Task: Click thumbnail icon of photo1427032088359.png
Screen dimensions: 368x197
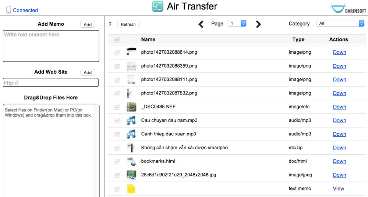Action: (131, 66)
